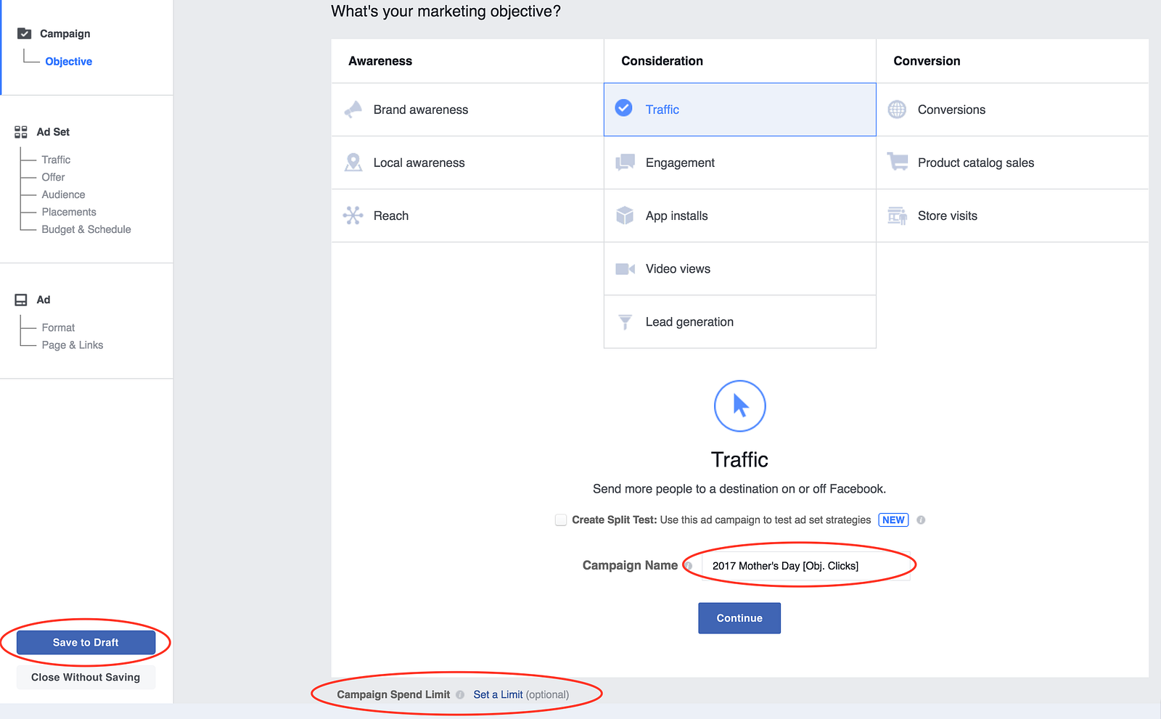Click the Store visits storefront icon
Screen dimensions: 1161x719
[898, 215]
